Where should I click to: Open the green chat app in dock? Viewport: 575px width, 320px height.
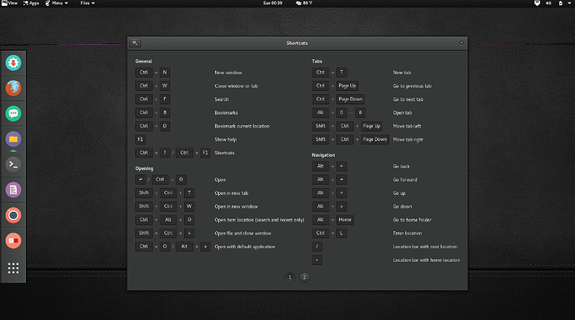pyautogui.click(x=13, y=113)
